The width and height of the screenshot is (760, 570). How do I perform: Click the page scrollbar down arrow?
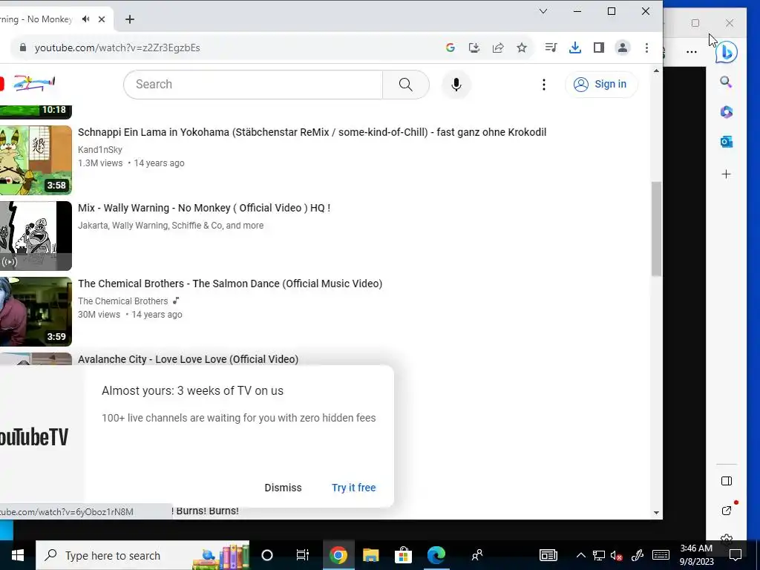[x=656, y=512]
